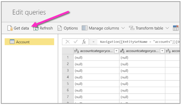
Task: Select row number 6
Action: pyautogui.click(x=68, y=90)
